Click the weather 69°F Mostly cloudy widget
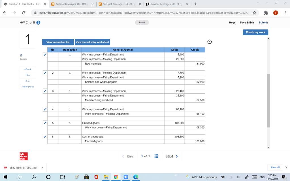Screen dimensions: 290x181 (x=201, y=177)
